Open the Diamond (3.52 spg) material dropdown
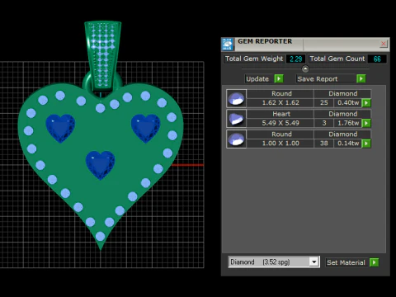Viewport: 396px width, 297px height. tap(314, 262)
